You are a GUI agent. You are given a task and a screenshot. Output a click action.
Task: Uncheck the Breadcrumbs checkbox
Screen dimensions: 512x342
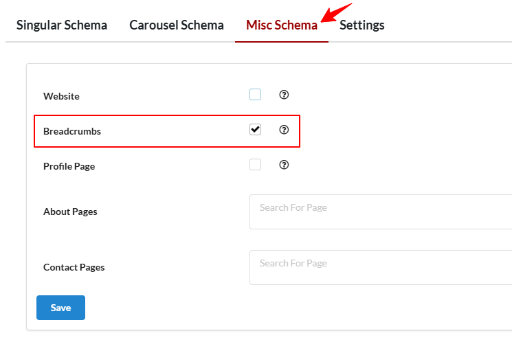[x=255, y=130]
